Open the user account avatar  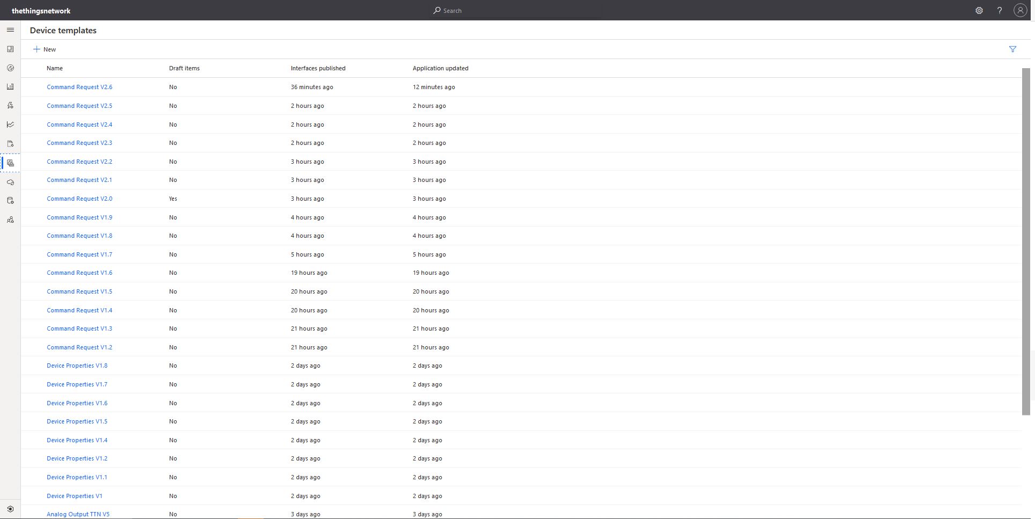pyautogui.click(x=1020, y=11)
